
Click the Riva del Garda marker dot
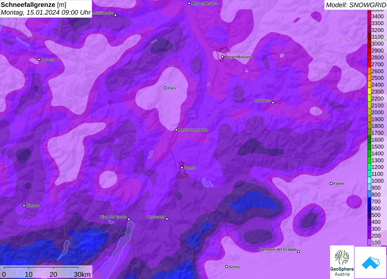pyautogui.click(x=129, y=219)
